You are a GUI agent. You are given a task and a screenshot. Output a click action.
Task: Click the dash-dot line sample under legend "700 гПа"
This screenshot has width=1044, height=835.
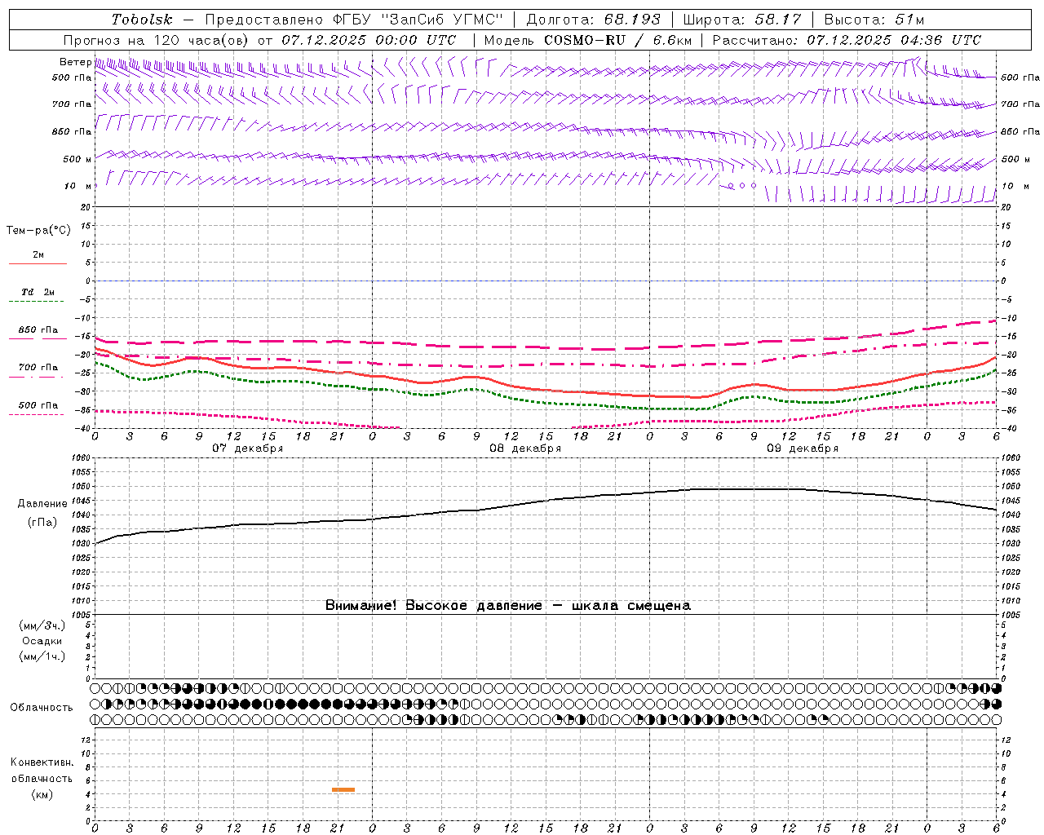coord(38,378)
